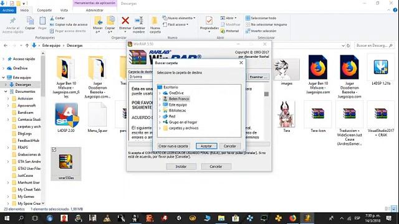
Task: Click Cancelar in WinRAR installer window
Action: [x=216, y=167]
